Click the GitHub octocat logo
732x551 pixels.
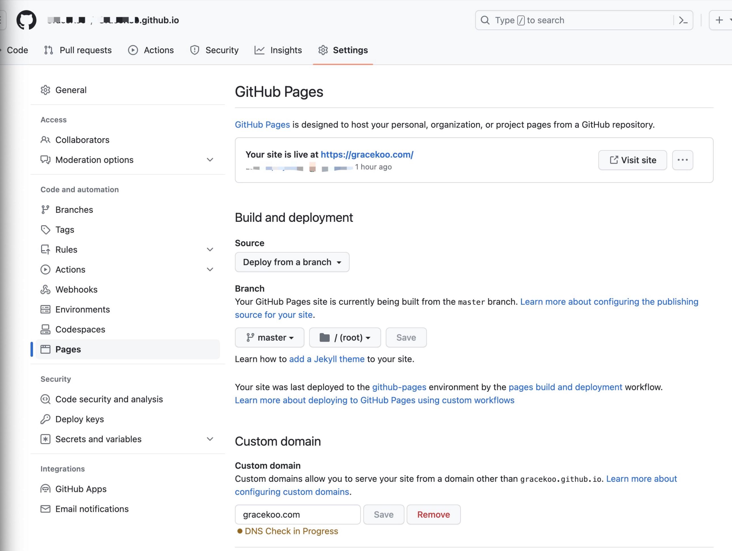(26, 20)
